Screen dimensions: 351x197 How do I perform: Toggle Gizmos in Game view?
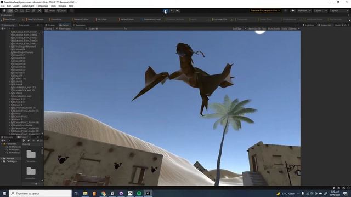point(292,29)
